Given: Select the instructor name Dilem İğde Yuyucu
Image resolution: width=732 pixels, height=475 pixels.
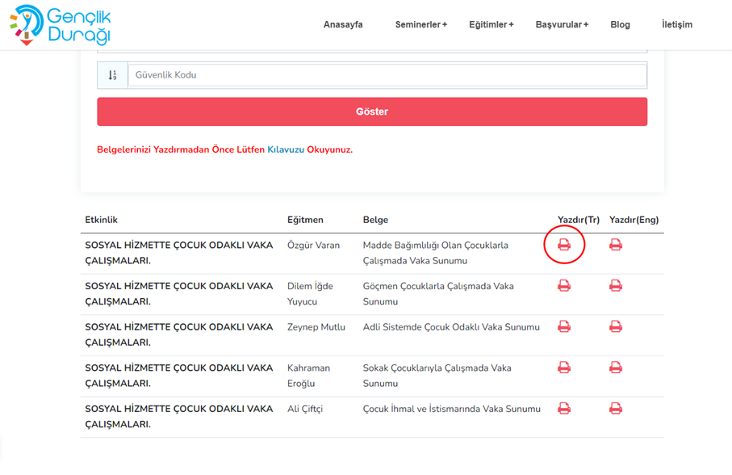Looking at the screenshot, I should click(x=310, y=294).
